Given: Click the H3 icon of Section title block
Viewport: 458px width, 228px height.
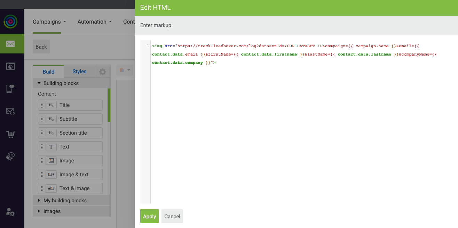Looking at the screenshot, I should click(51, 133).
